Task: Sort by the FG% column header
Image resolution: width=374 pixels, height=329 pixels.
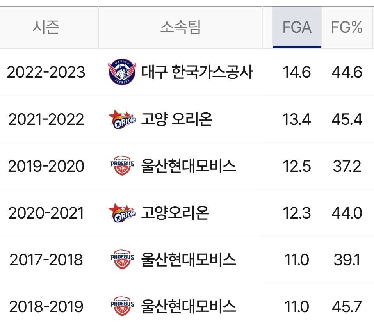Action: [x=347, y=27]
